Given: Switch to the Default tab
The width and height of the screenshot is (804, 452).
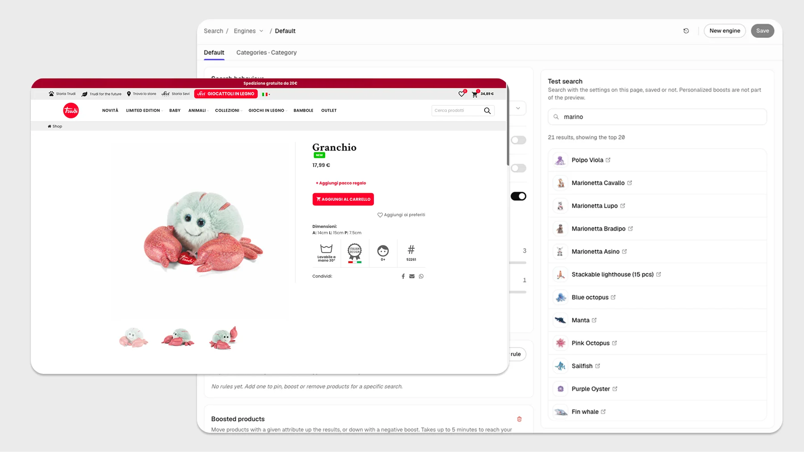Looking at the screenshot, I should pyautogui.click(x=214, y=53).
